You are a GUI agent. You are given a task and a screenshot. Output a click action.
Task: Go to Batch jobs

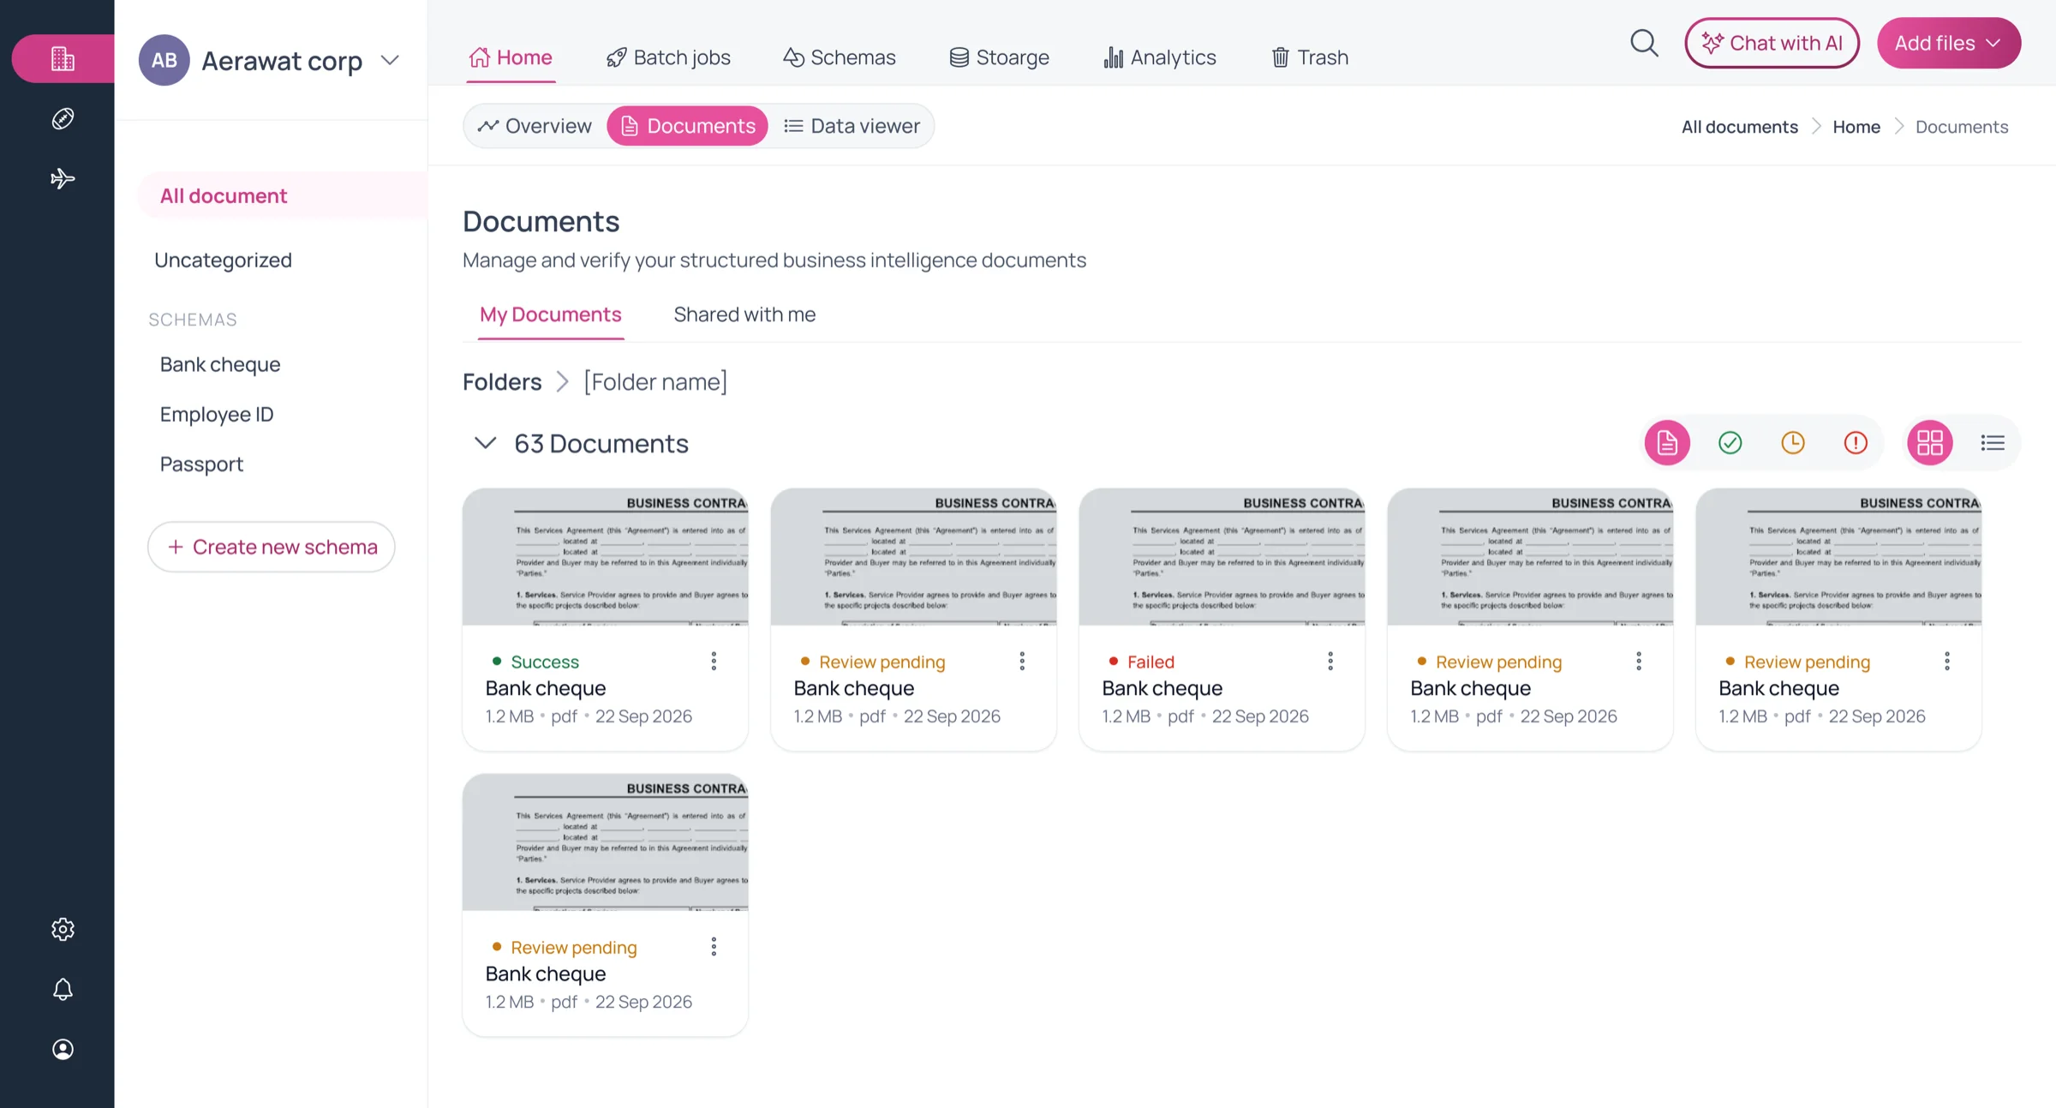(x=668, y=57)
